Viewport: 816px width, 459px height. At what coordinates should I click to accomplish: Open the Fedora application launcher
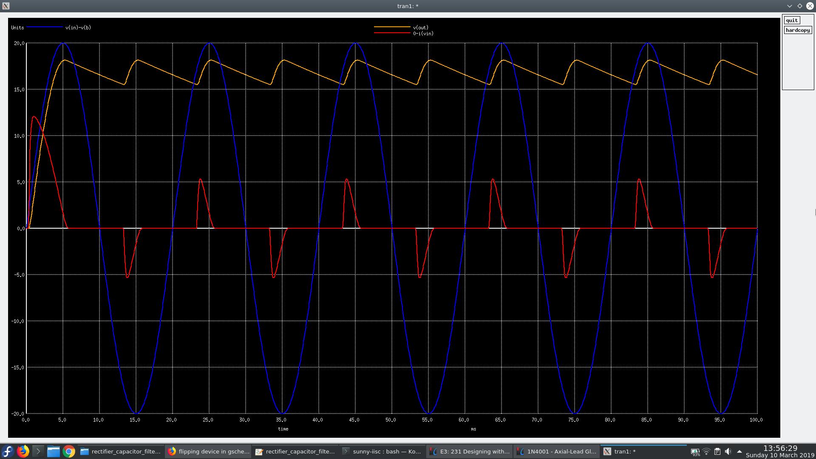click(x=8, y=451)
